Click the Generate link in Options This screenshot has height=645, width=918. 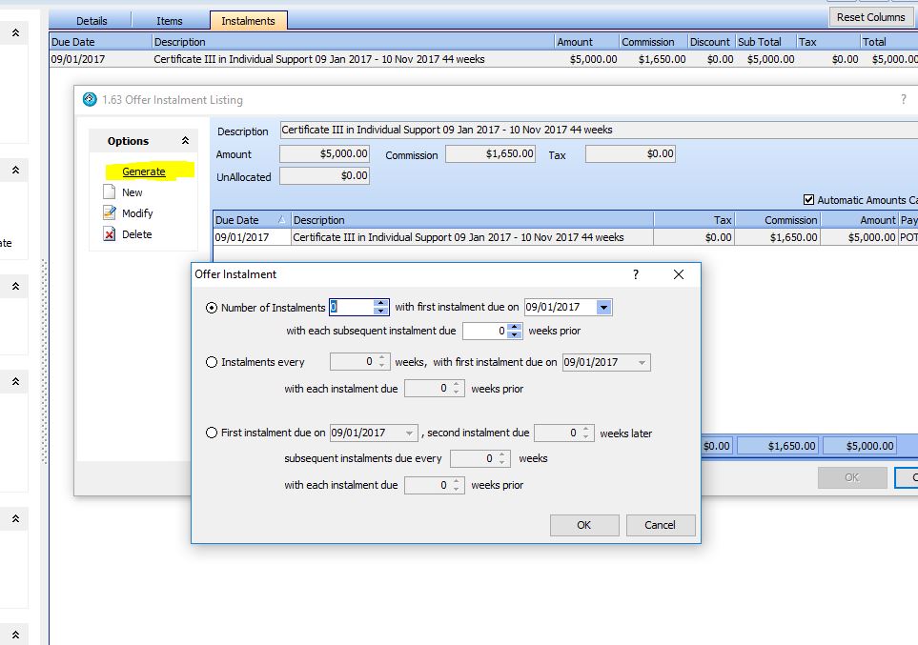[x=144, y=171]
